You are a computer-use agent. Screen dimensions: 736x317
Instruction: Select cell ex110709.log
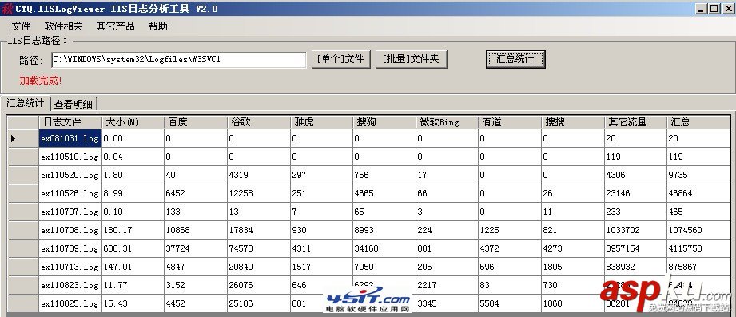tap(70, 248)
